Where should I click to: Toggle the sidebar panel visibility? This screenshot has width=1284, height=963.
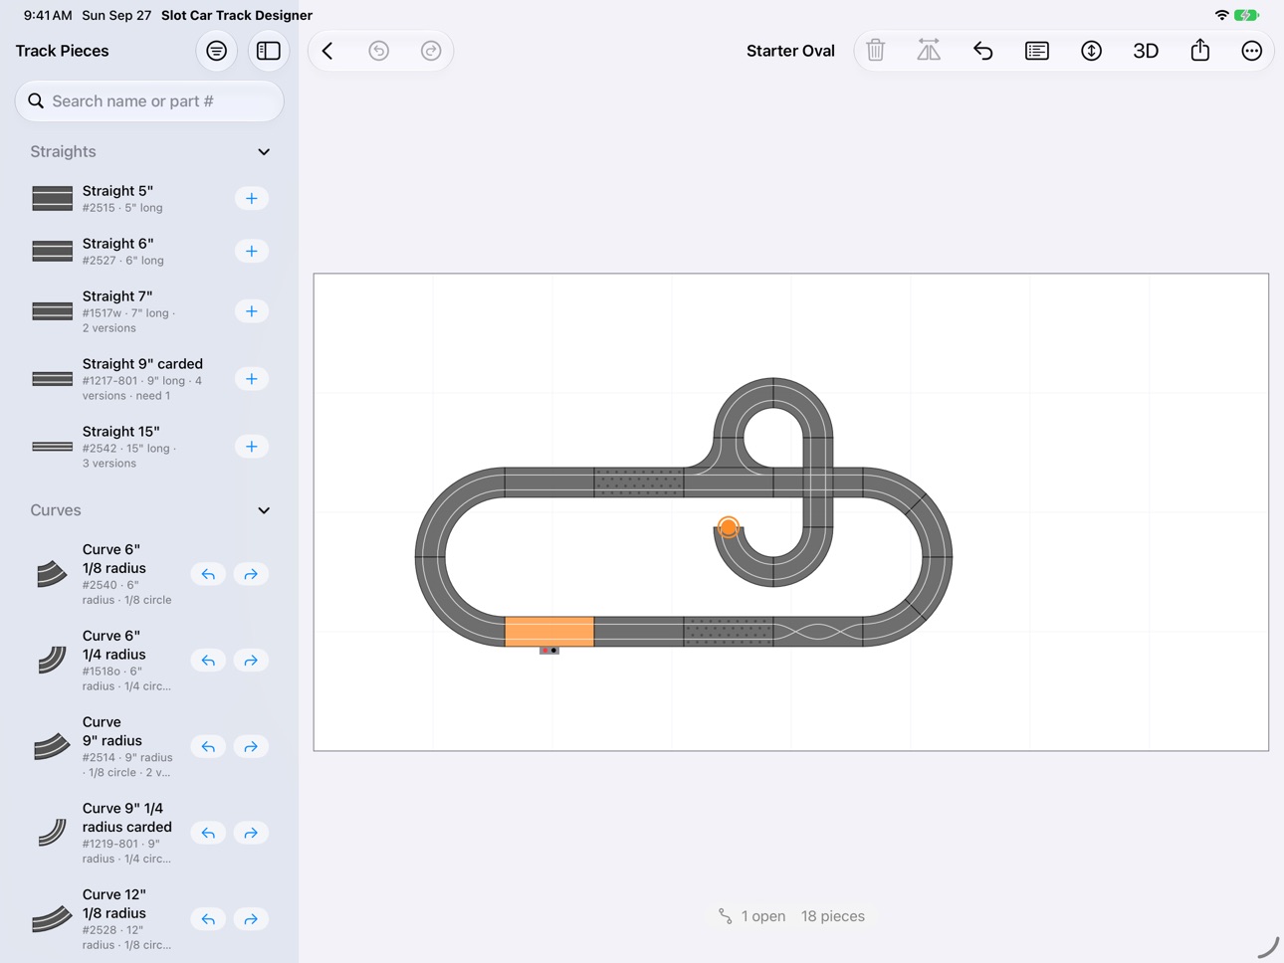coord(269,51)
